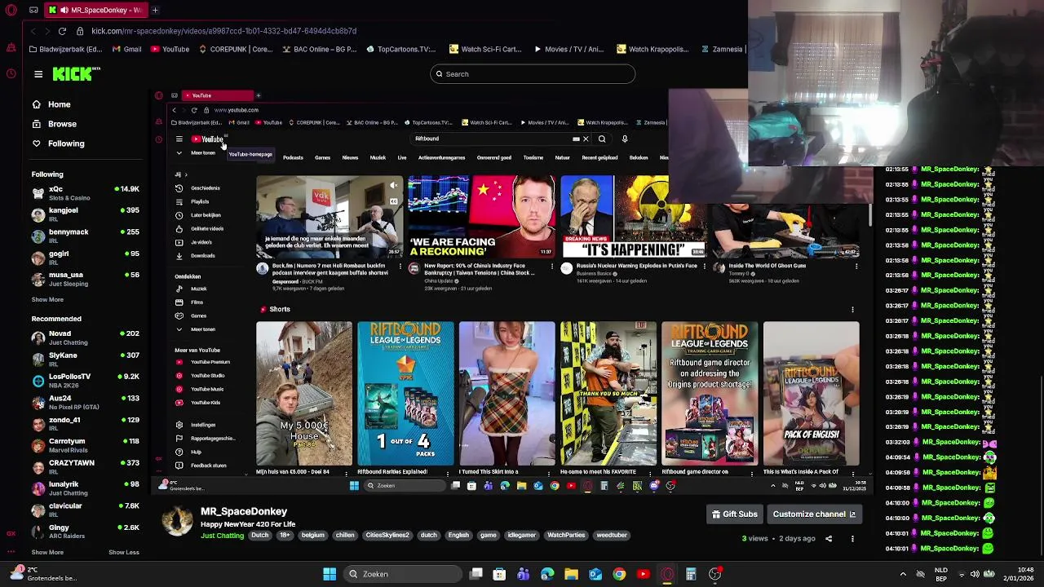1044x587 pixels.
Task: Click the idlegamer tag
Action: click(521, 536)
